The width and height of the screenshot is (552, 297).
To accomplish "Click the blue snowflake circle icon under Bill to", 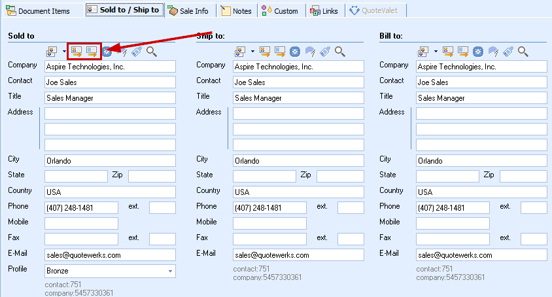I will point(478,51).
